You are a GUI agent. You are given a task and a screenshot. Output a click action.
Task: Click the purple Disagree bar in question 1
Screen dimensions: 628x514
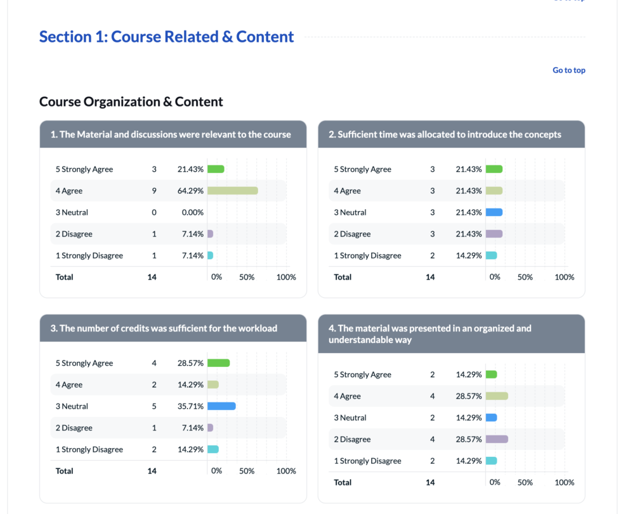(210, 234)
